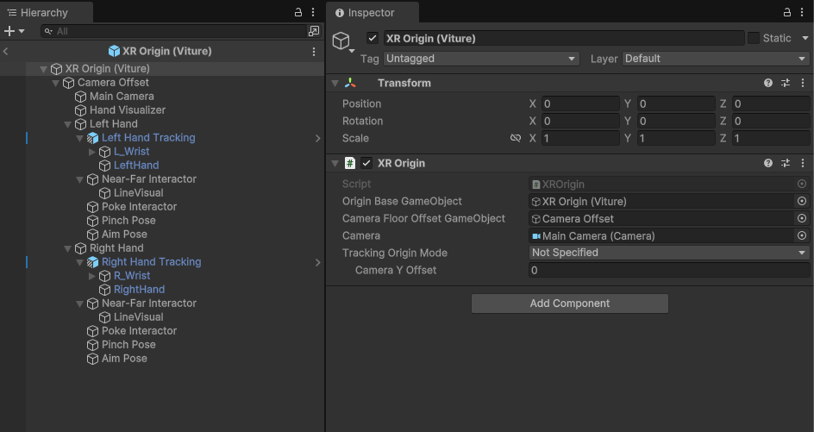Screen dimensions: 814x432
Task: Click the Transform component help icon
Action: pos(767,83)
